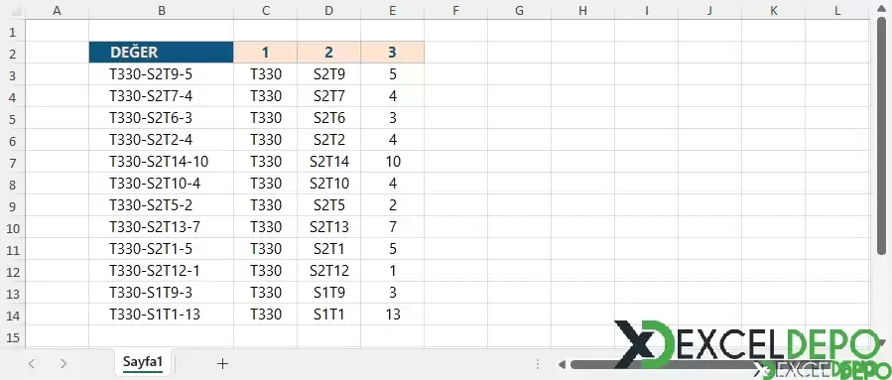The image size is (892, 380).
Task: Select cell containing S1T1
Action: tap(328, 314)
